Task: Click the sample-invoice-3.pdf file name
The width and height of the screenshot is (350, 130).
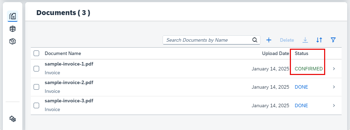Action: (x=69, y=101)
